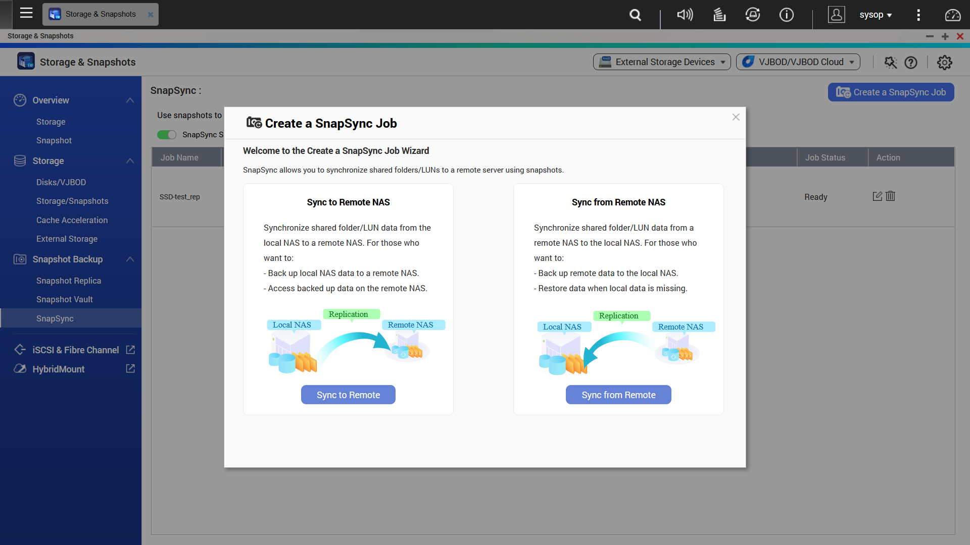Edit the SSD-test_rep job with the pencil icon
Image resolution: width=970 pixels, height=545 pixels.
point(877,196)
